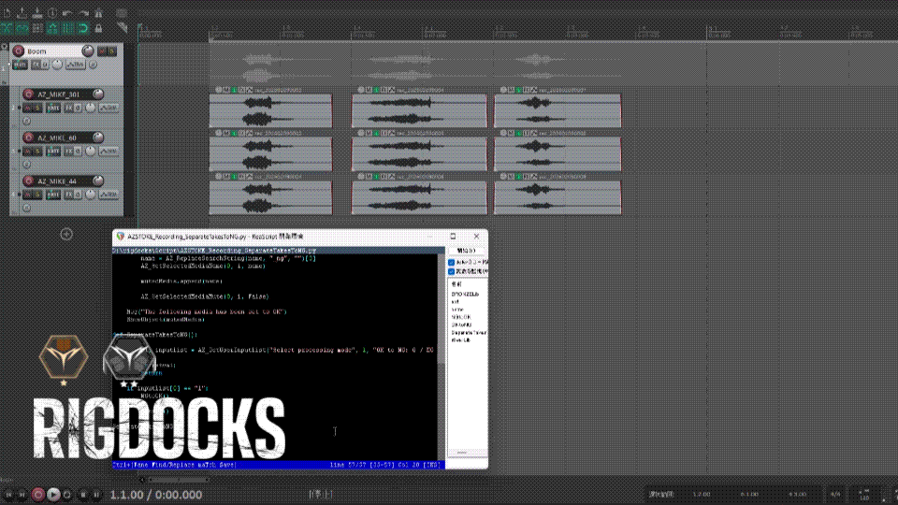Toggle item grouping in toolbar

pos(22,28)
